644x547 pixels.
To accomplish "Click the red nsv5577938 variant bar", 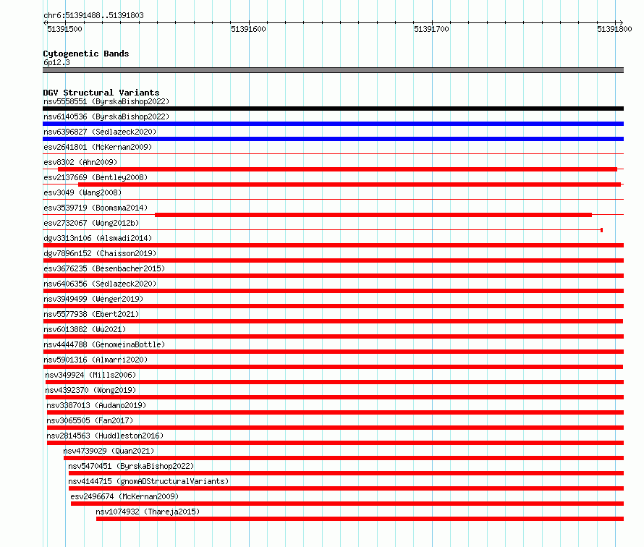I will [x=333, y=321].
